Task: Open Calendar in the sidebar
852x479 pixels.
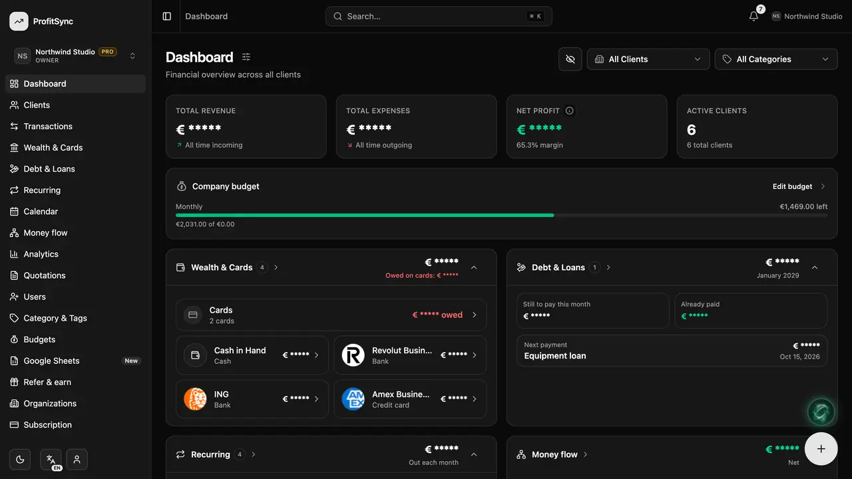Action: pos(76,212)
